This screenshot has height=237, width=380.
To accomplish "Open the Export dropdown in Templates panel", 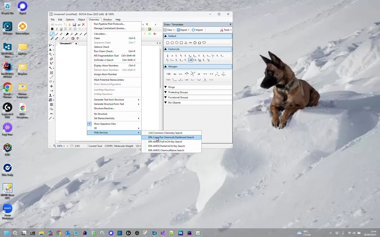I will [x=183, y=30].
